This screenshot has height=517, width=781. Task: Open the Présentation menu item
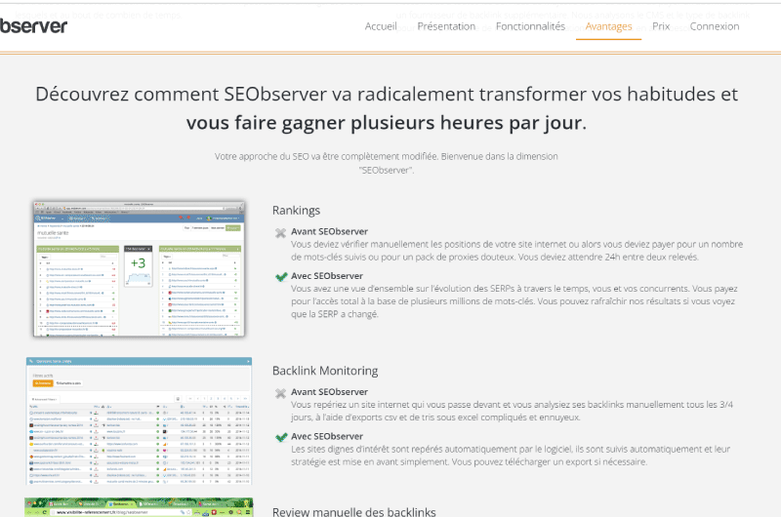tap(446, 26)
